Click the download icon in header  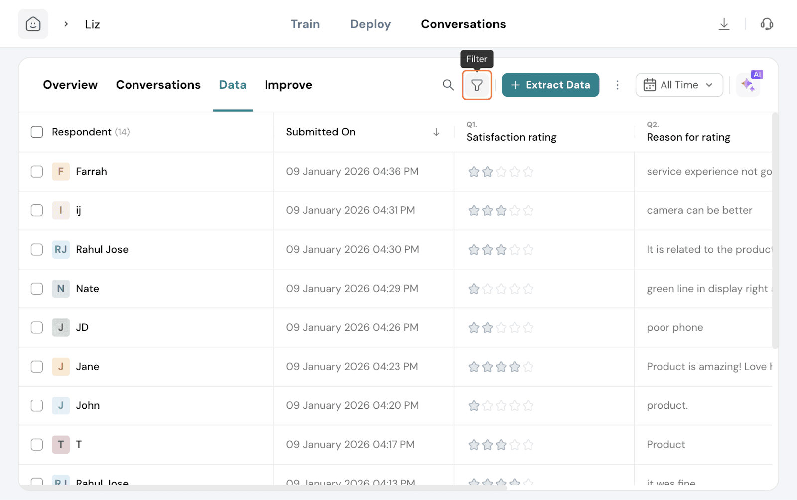point(724,24)
